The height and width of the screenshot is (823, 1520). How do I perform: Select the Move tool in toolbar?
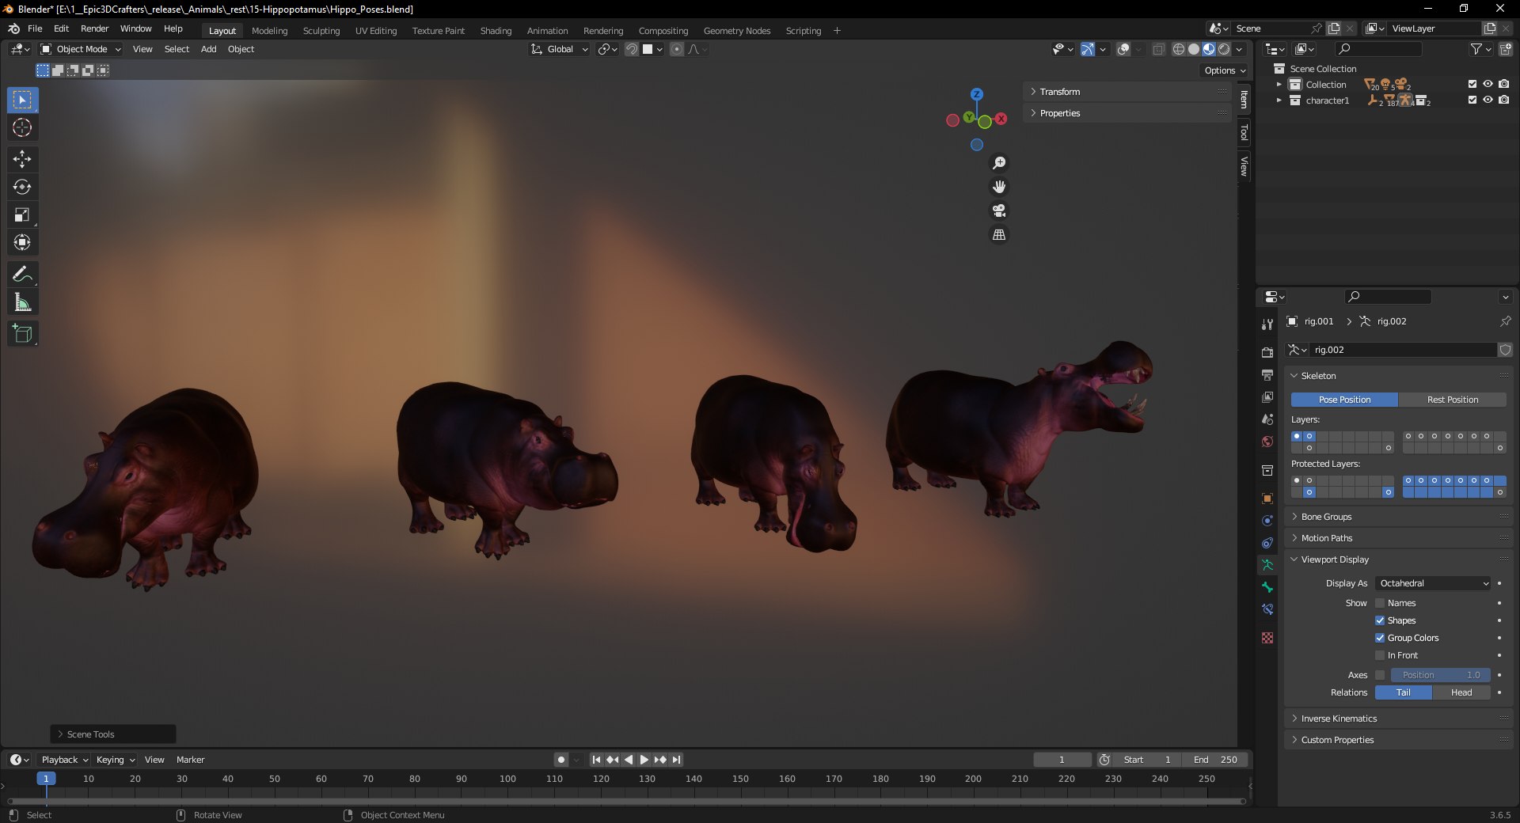coord(22,159)
